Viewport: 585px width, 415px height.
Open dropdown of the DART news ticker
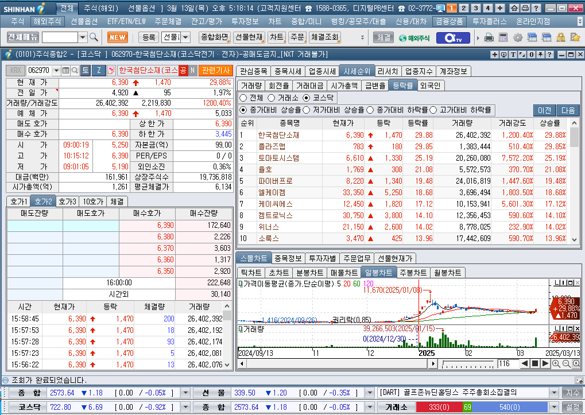553,393
